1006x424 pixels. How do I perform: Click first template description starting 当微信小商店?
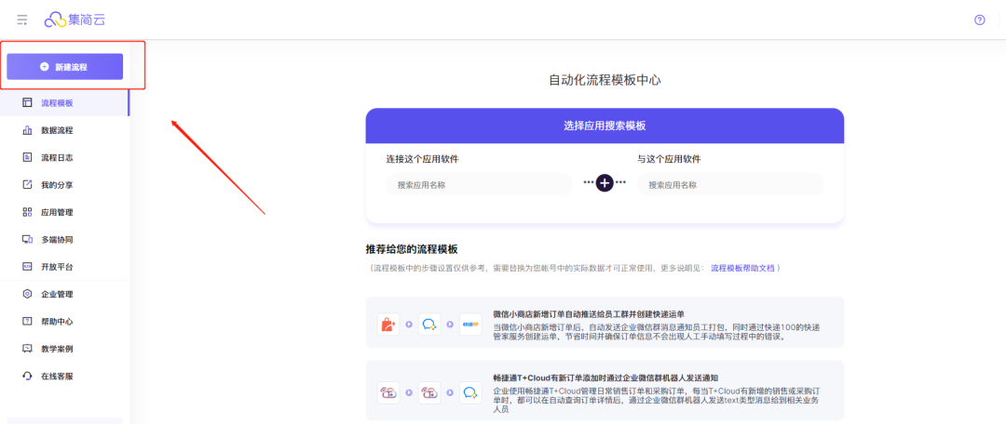click(657, 331)
